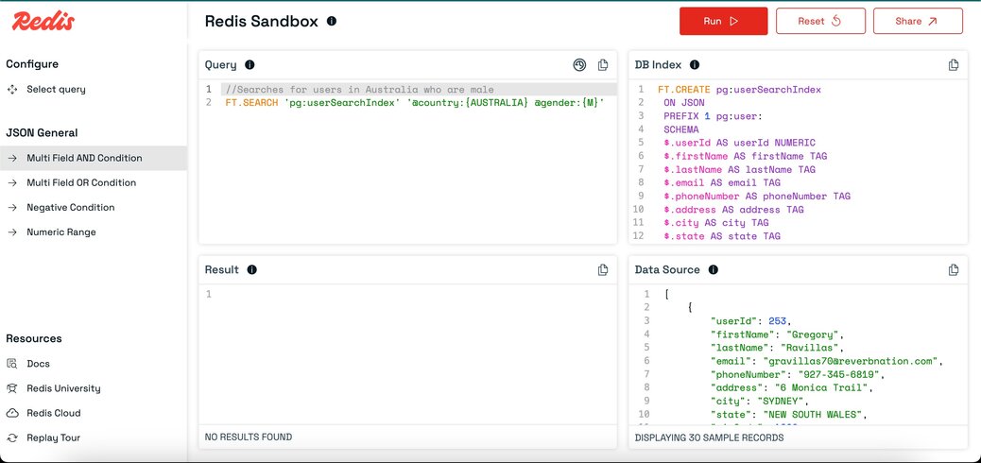Click the query history clock icon
The image size is (981, 463).
579,65
